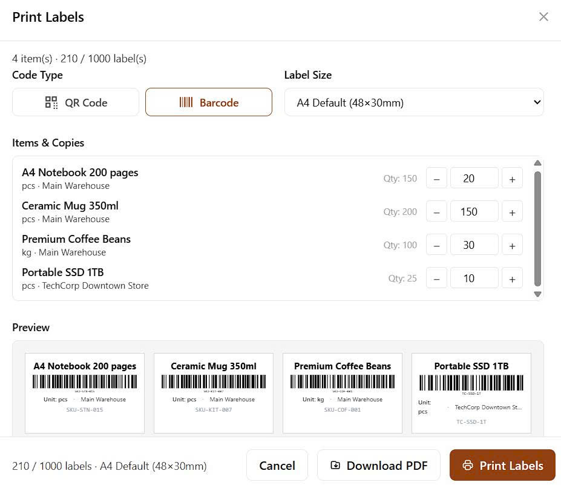
Task: Increase copies for Ceramic Mug 350ml
Action: tap(512, 211)
